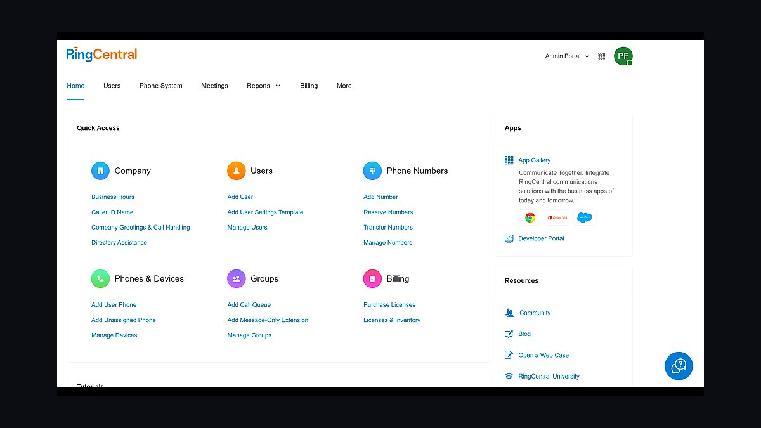Open the Billing tab in navigation
Viewport: 761px width, 428px height.
coord(309,86)
